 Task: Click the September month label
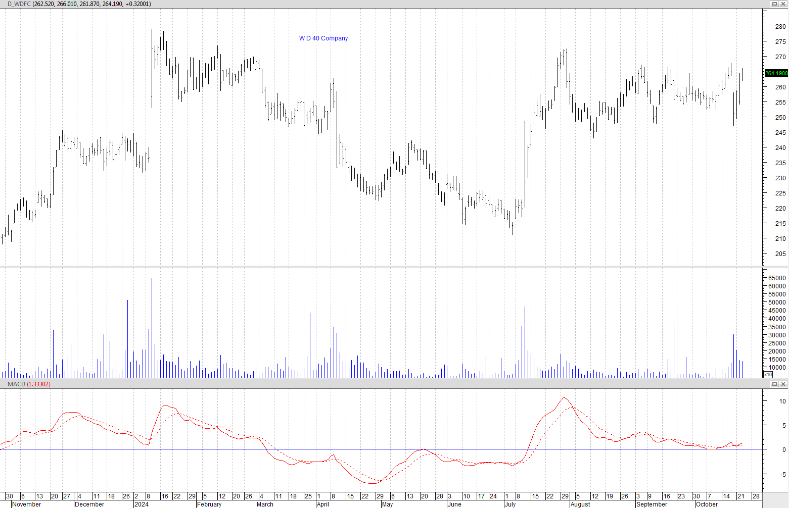point(652,504)
